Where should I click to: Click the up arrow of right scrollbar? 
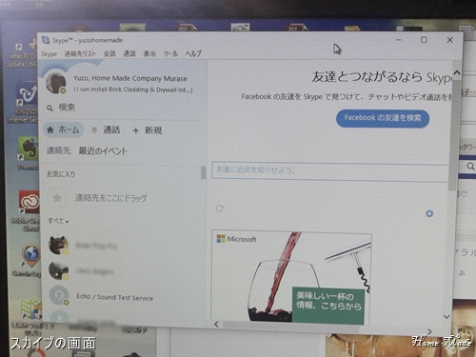click(x=457, y=73)
